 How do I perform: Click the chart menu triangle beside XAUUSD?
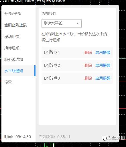(x=1, y=1)
